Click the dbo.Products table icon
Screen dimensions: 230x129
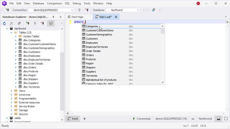tap(20, 71)
